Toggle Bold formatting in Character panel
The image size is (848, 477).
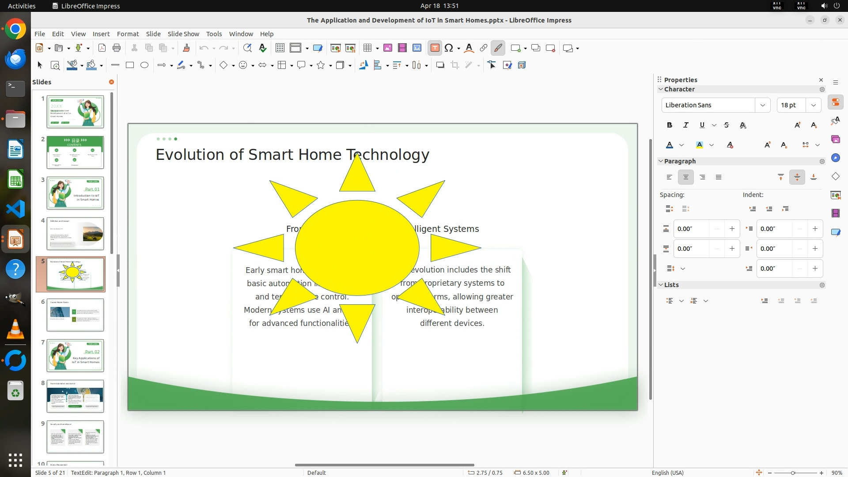point(670,125)
